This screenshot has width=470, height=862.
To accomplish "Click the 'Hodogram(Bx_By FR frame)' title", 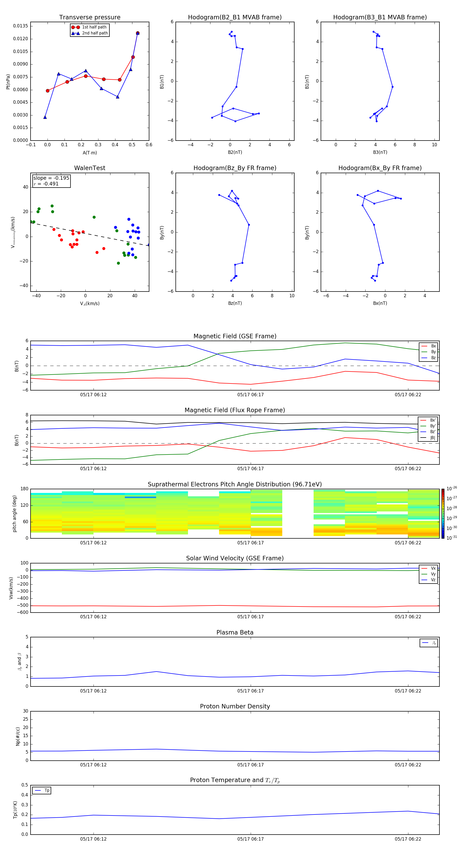I will [x=380, y=168].
